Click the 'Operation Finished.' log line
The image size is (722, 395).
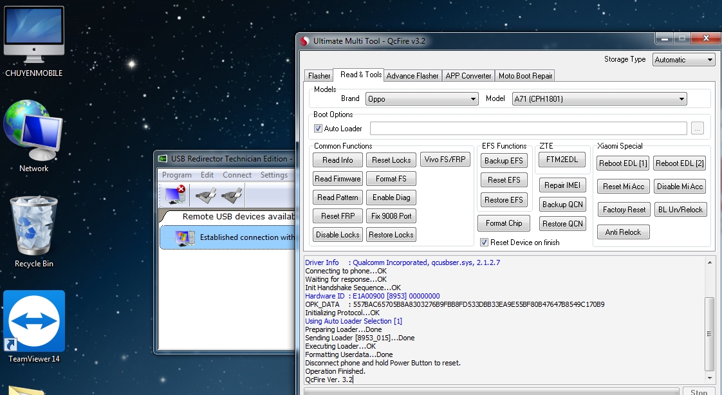tap(335, 371)
